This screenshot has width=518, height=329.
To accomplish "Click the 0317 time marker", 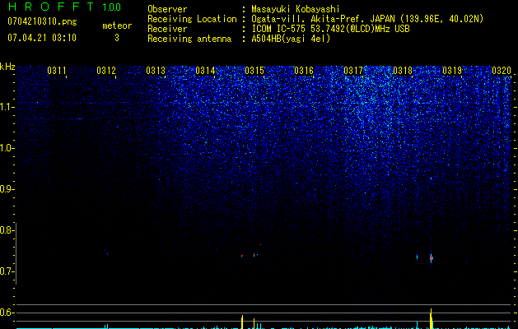I will (x=353, y=71).
